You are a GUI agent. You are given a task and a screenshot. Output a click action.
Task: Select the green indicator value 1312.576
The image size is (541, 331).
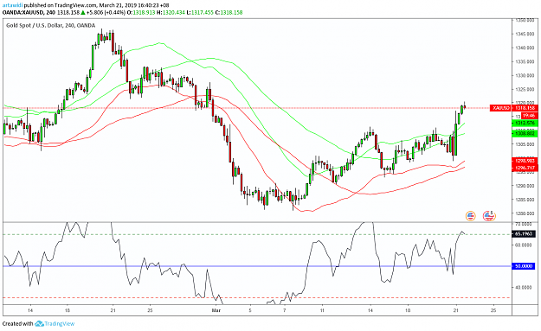click(525, 123)
